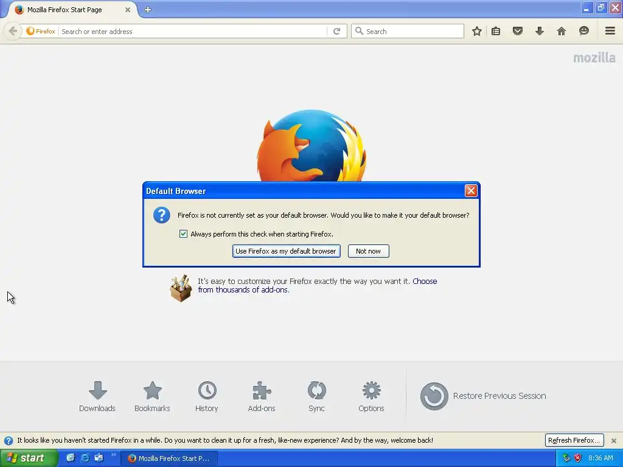Show bookmarks list icon

496,31
